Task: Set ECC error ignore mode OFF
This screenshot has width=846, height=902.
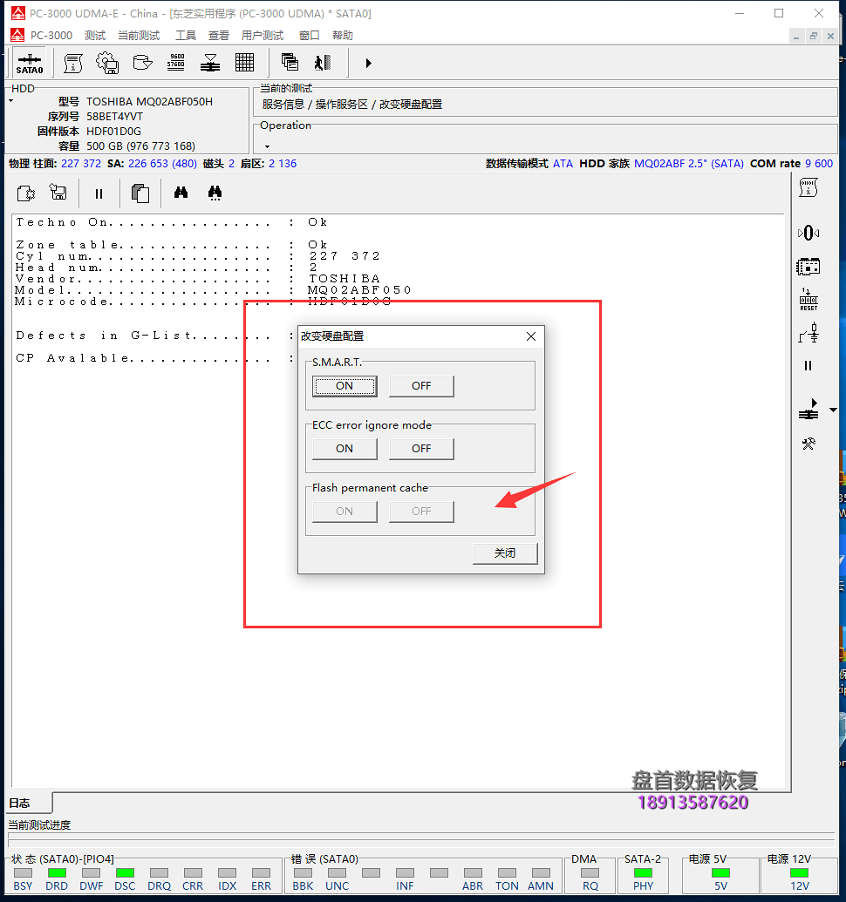Action: [x=421, y=449]
